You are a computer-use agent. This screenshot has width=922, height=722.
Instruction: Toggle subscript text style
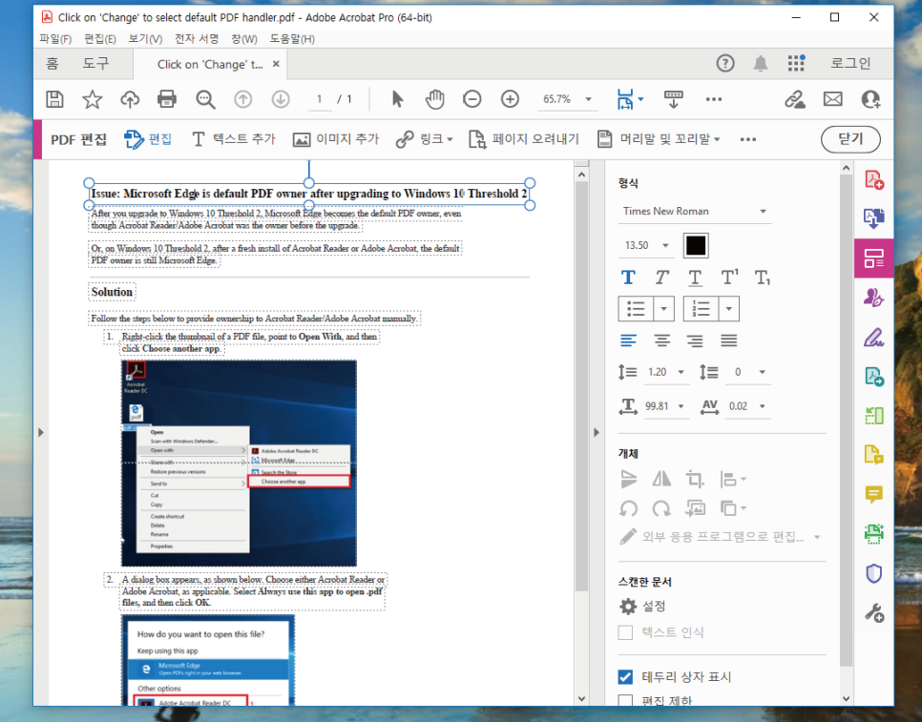coord(763,278)
